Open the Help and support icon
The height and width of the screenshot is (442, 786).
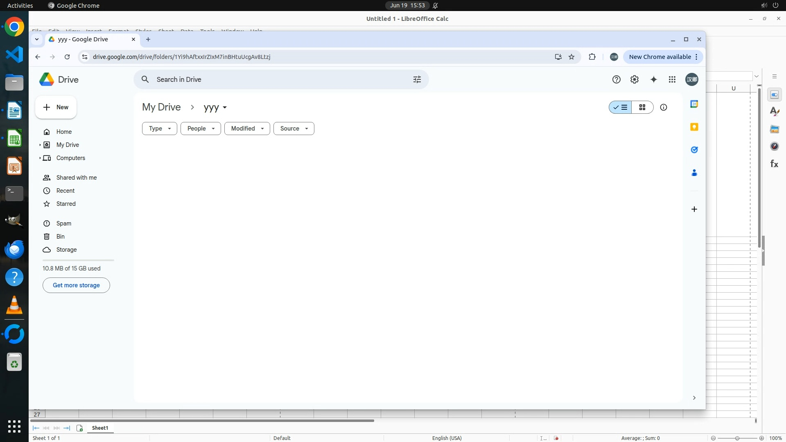point(616,79)
